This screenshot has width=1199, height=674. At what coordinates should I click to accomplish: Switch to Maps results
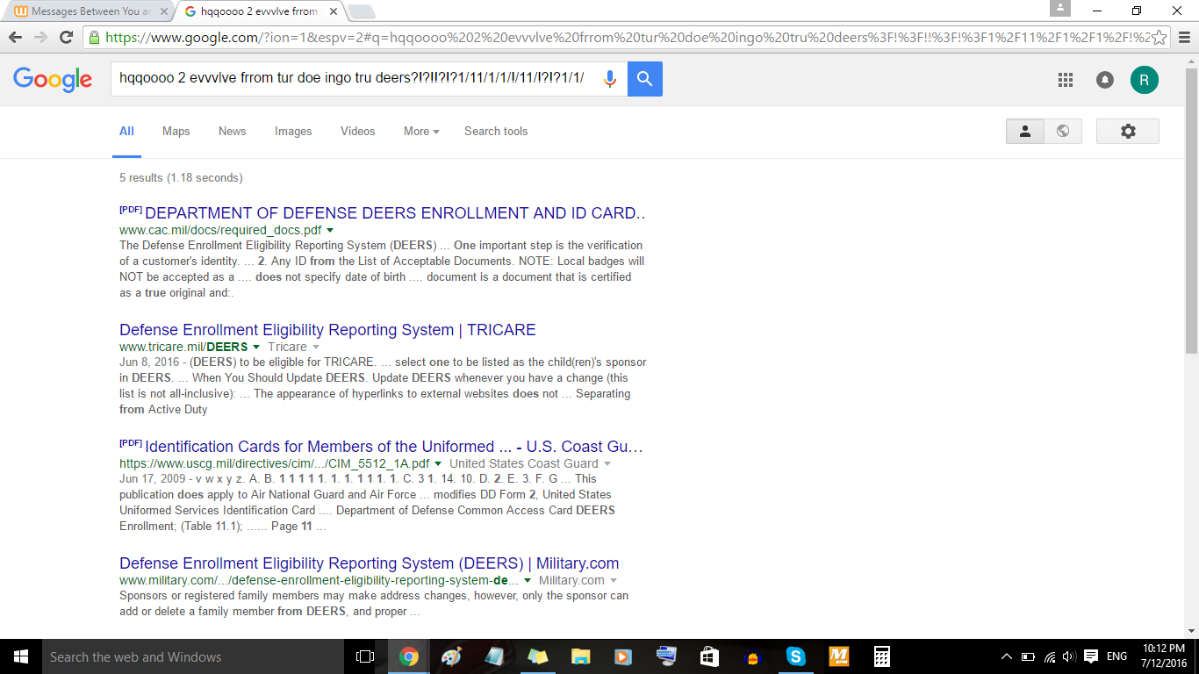point(176,131)
